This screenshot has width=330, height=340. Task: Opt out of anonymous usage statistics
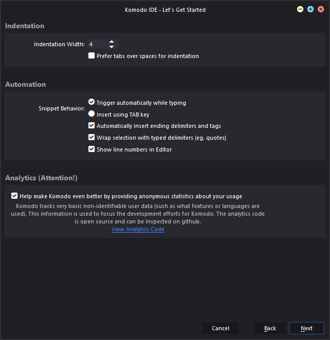[14, 196]
